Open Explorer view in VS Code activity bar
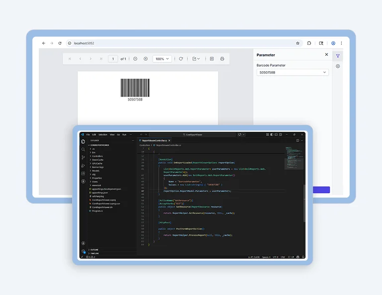 click(x=84, y=142)
